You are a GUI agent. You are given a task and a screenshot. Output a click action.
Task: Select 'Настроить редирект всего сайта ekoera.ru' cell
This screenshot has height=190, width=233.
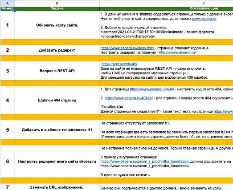pyautogui.click(x=57, y=162)
